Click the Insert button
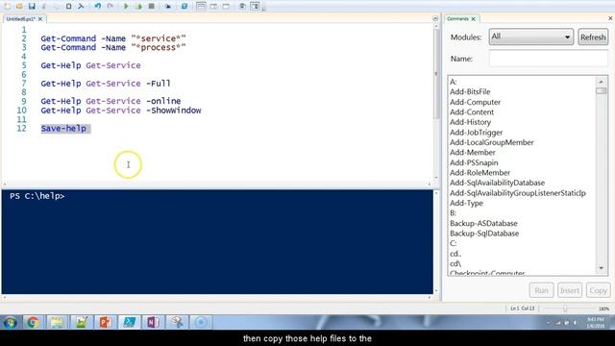Screen dimensions: 615x346 (570, 290)
